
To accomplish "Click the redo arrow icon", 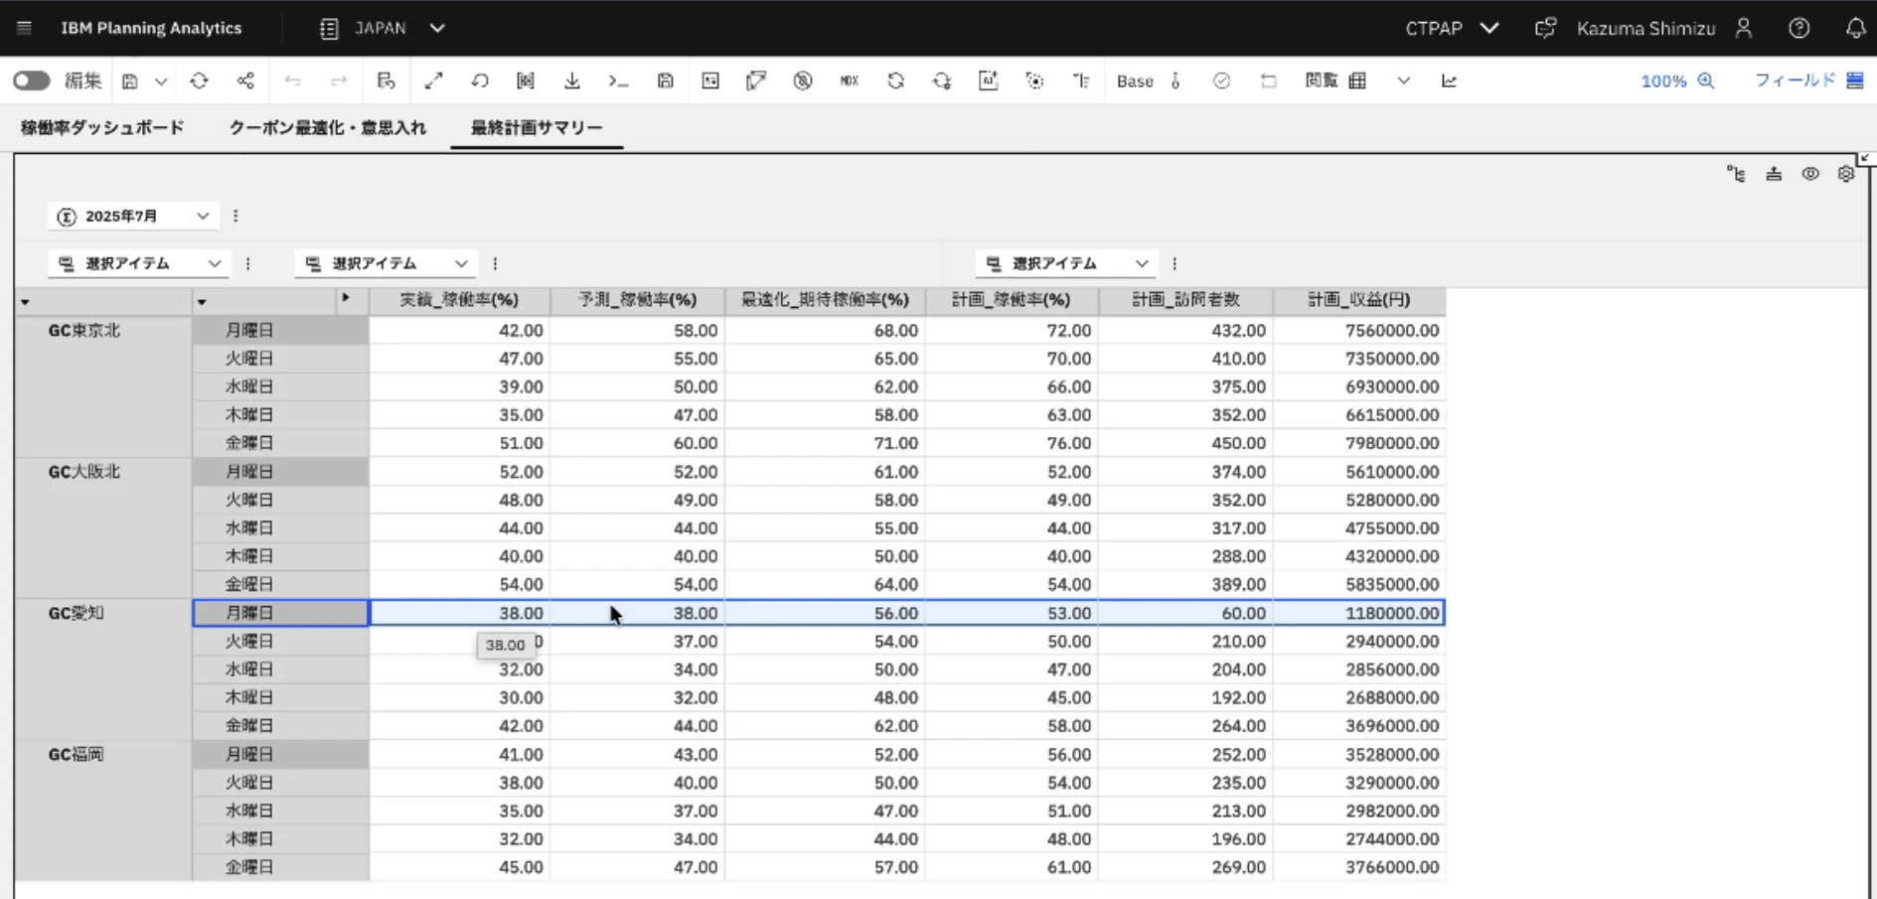I will click(x=339, y=80).
